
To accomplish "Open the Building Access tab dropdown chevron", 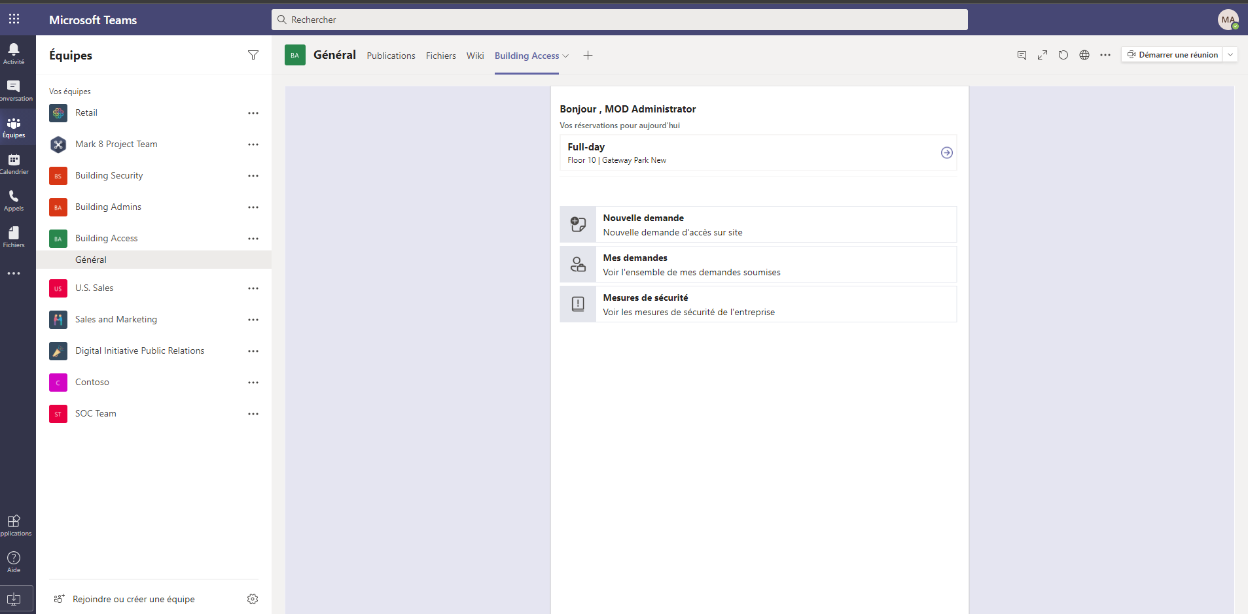I will 566,56.
